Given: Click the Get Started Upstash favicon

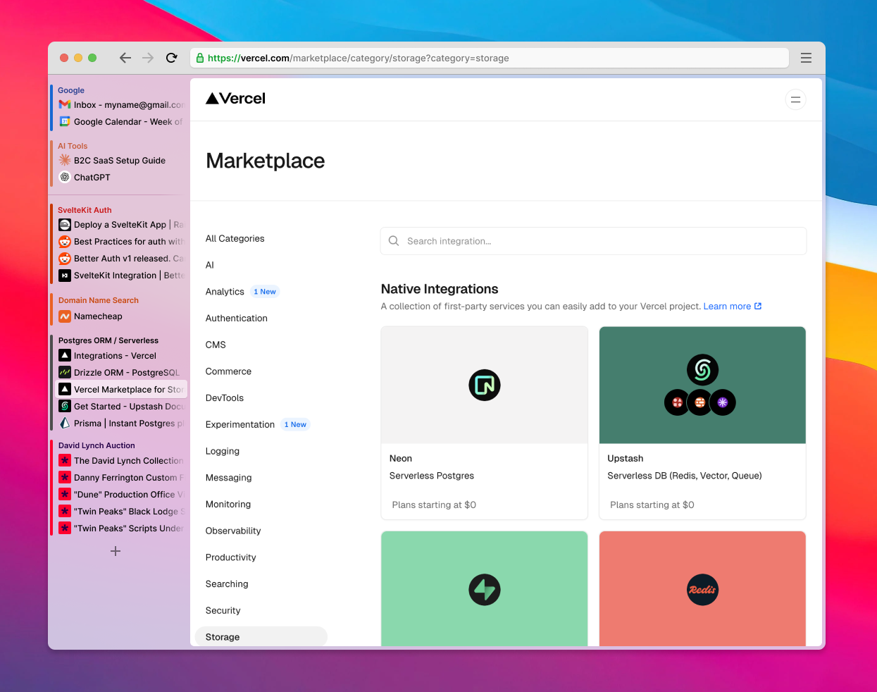Looking at the screenshot, I should [x=65, y=406].
